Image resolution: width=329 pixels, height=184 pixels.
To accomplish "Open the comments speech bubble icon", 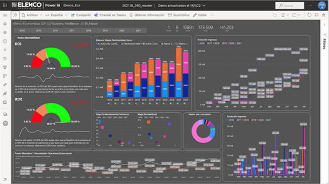I will click(x=316, y=15).
